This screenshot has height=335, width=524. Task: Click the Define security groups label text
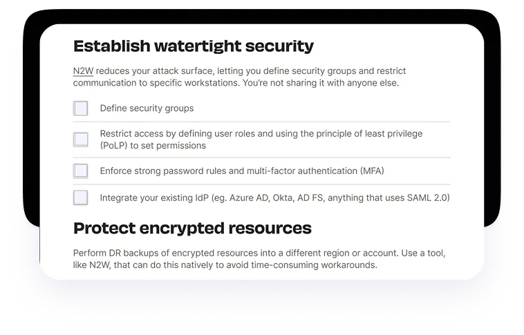147,108
